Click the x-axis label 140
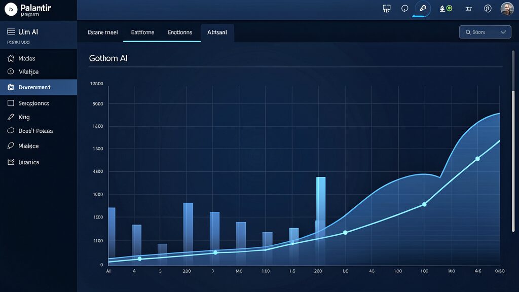The width and height of the screenshot is (519, 292). click(239, 271)
